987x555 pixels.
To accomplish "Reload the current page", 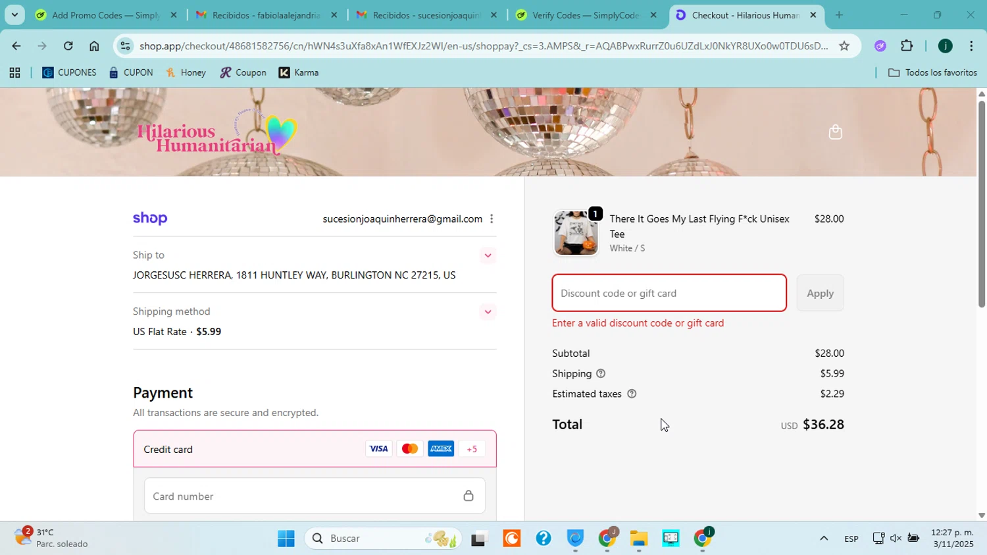I will click(68, 46).
